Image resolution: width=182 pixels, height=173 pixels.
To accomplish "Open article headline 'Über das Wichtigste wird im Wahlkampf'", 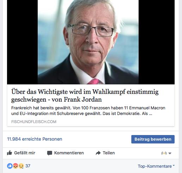I will [85, 96].
